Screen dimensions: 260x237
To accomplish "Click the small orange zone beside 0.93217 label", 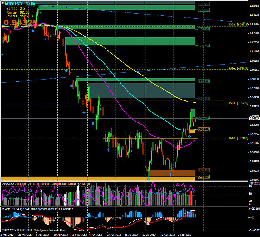I will (192, 131).
